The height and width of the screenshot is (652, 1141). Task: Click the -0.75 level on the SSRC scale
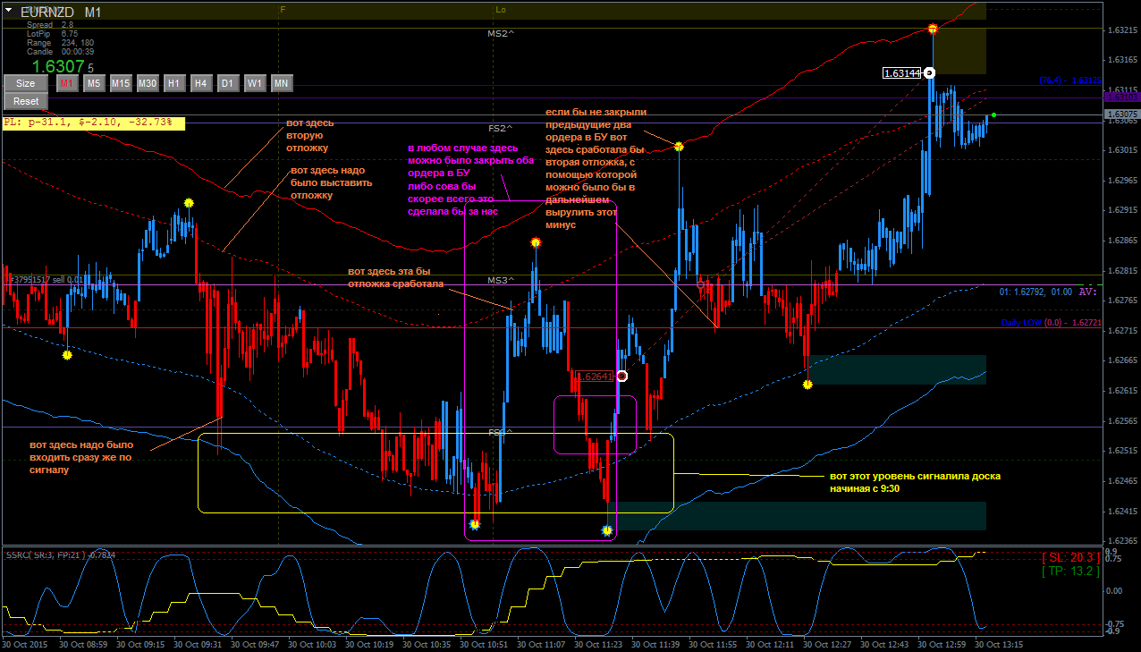[1115, 623]
